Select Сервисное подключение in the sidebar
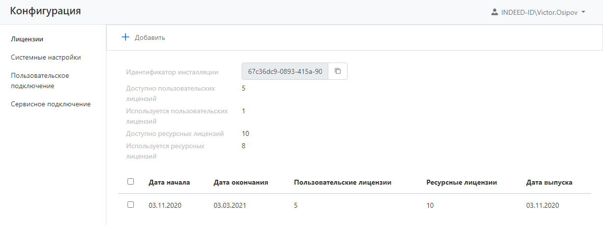The width and height of the screenshot is (603, 225). tap(51, 104)
